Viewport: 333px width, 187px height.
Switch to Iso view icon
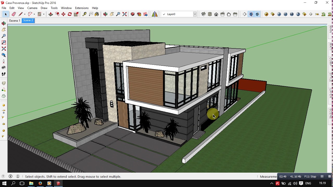pyautogui.click(x=203, y=14)
